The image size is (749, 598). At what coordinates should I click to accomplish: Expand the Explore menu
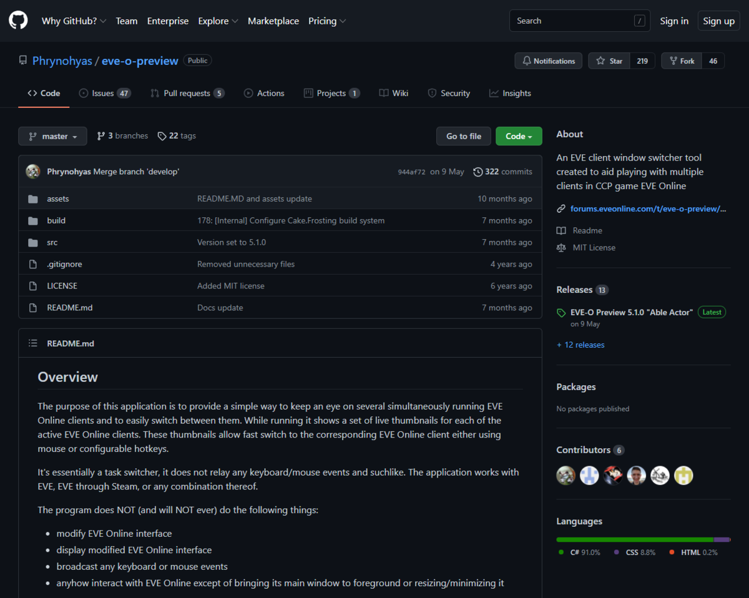pyautogui.click(x=218, y=21)
